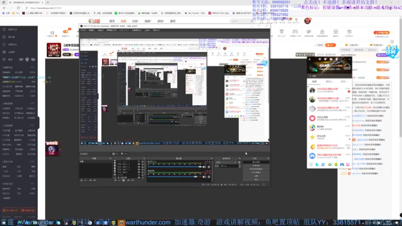
Task: Open QQ skin shirt icon in header
Action: (325, 59)
